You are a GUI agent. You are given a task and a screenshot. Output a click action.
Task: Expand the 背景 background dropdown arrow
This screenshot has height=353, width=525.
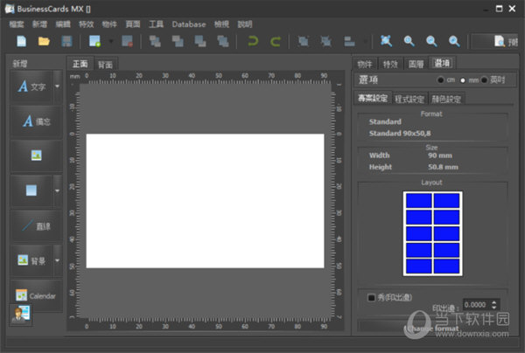[59, 260]
